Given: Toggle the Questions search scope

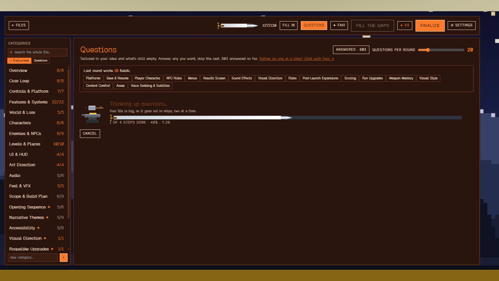Looking at the screenshot, I should click(41, 61).
